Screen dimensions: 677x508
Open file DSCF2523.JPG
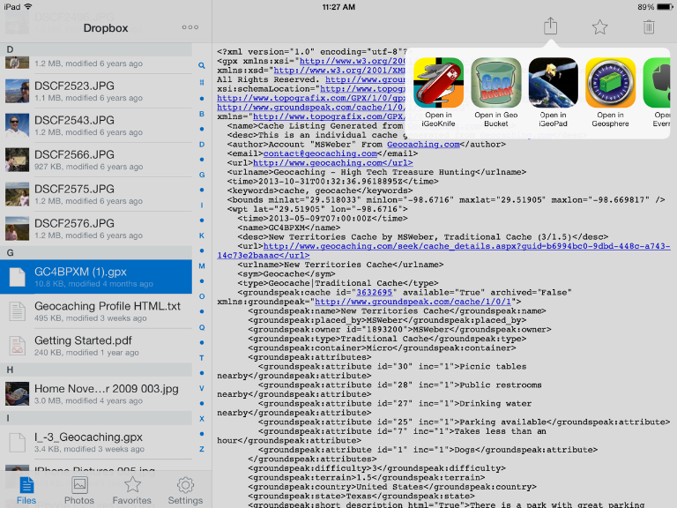[96, 91]
